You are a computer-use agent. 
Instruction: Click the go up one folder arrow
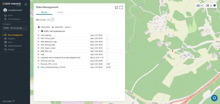38,31
